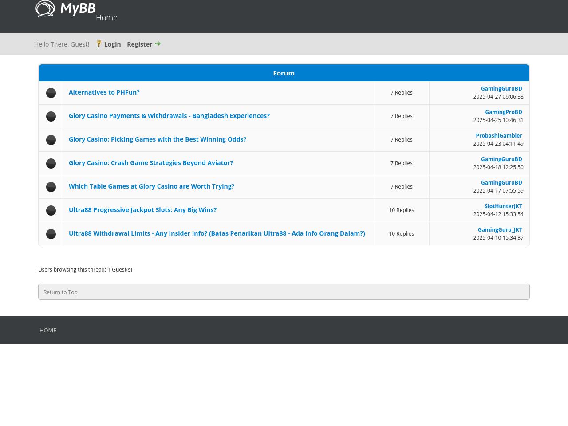Click the date 2025-04-23 04:11:49
Screen dimensions: 568x426
(498, 144)
